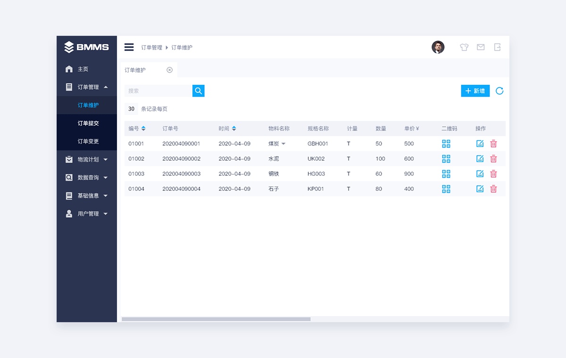Show QR code for order 01003
Image resolution: width=566 pixels, height=358 pixels.
[x=446, y=174]
